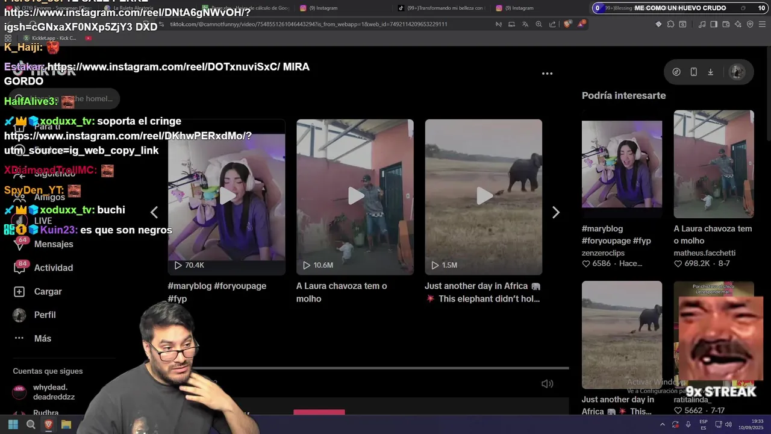Open Cargar in the TikTok sidebar
771x434 pixels.
(48, 291)
